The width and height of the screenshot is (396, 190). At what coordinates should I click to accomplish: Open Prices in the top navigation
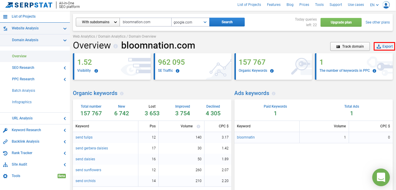point(304,5)
